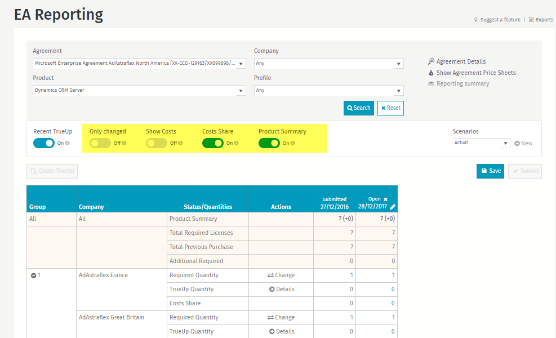
Task: Open Agreement Details link
Action: (x=460, y=61)
